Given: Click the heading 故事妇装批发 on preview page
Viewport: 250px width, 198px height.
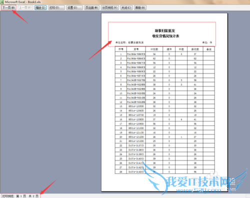Looking at the screenshot, I should tap(165, 30).
